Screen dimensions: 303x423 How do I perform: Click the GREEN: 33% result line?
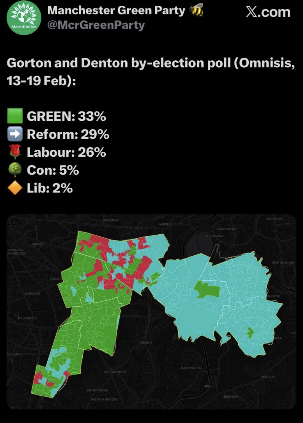pyautogui.click(x=66, y=116)
